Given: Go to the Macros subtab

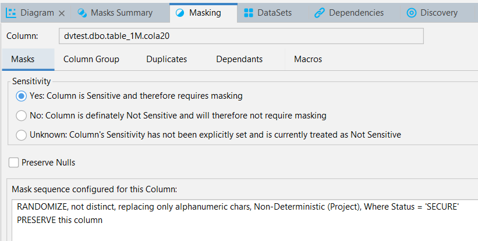Looking at the screenshot, I should (x=308, y=59).
